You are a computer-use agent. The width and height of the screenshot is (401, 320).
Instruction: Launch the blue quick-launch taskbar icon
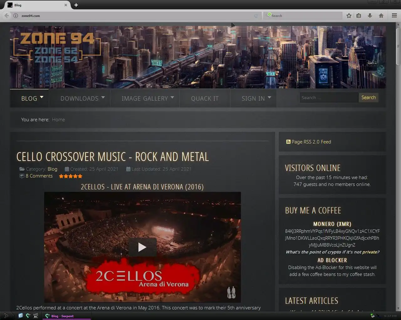tap(21, 316)
